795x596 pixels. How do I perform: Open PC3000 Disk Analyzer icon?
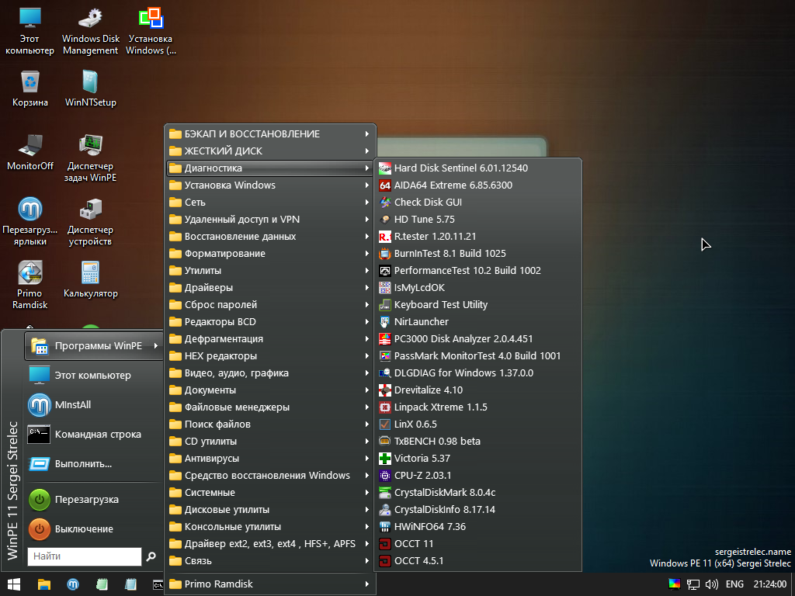pyautogui.click(x=385, y=339)
